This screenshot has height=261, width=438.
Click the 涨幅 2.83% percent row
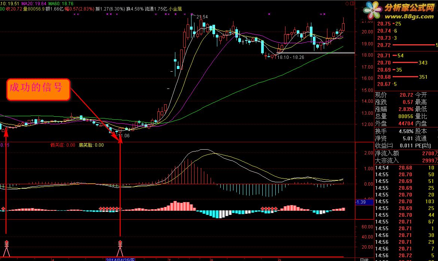click(394, 109)
